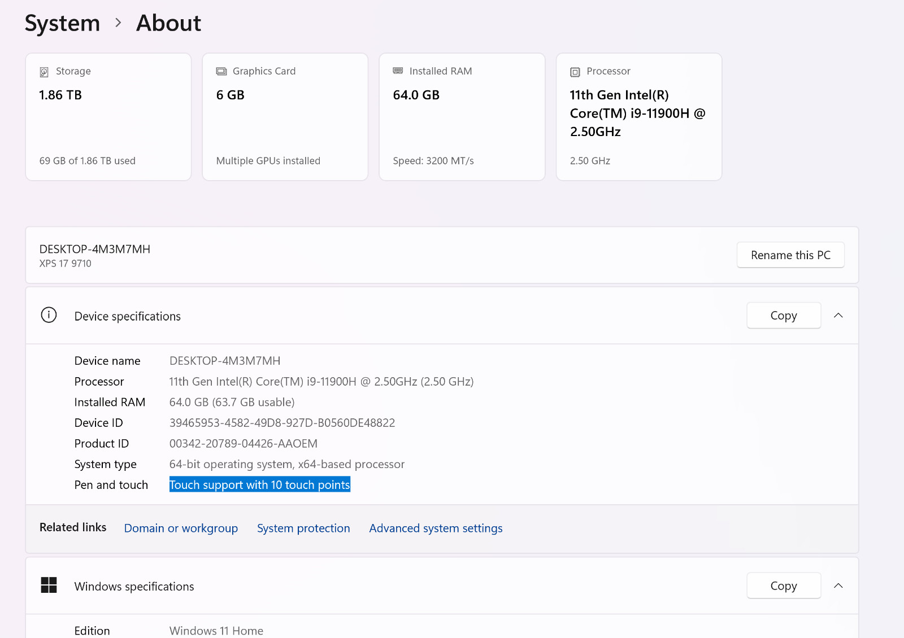
Task: Click the Windows specifications heading
Action: click(134, 587)
